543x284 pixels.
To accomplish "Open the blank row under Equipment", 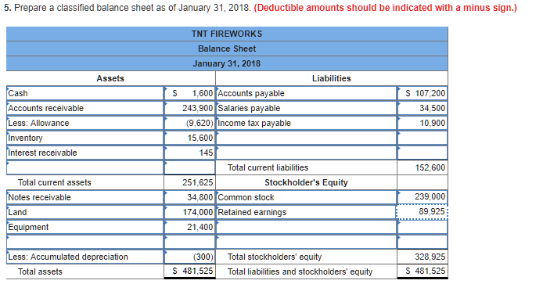I will click(x=85, y=242).
